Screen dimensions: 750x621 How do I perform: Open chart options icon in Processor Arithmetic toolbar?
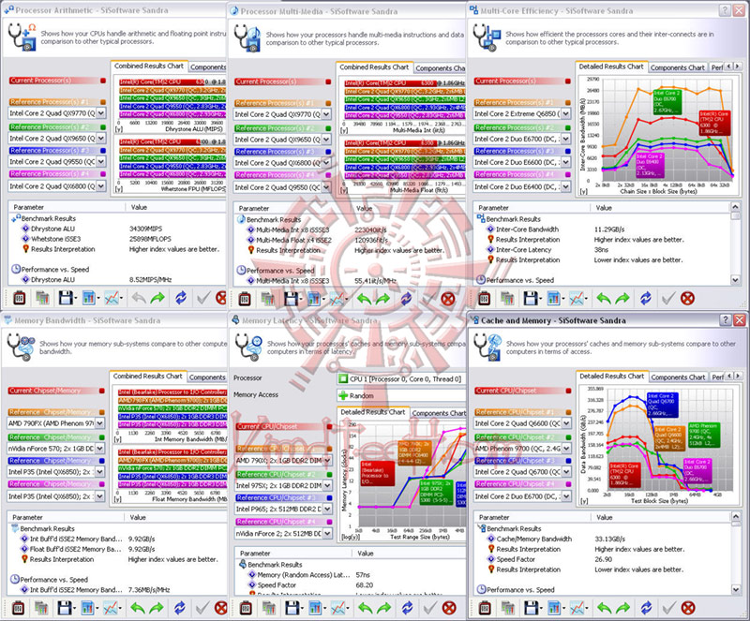point(89,298)
